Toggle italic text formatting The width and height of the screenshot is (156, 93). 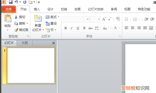(x=72, y=28)
